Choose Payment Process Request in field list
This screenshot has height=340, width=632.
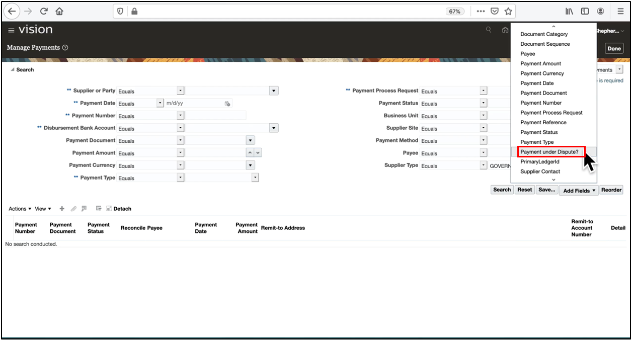coord(551,113)
